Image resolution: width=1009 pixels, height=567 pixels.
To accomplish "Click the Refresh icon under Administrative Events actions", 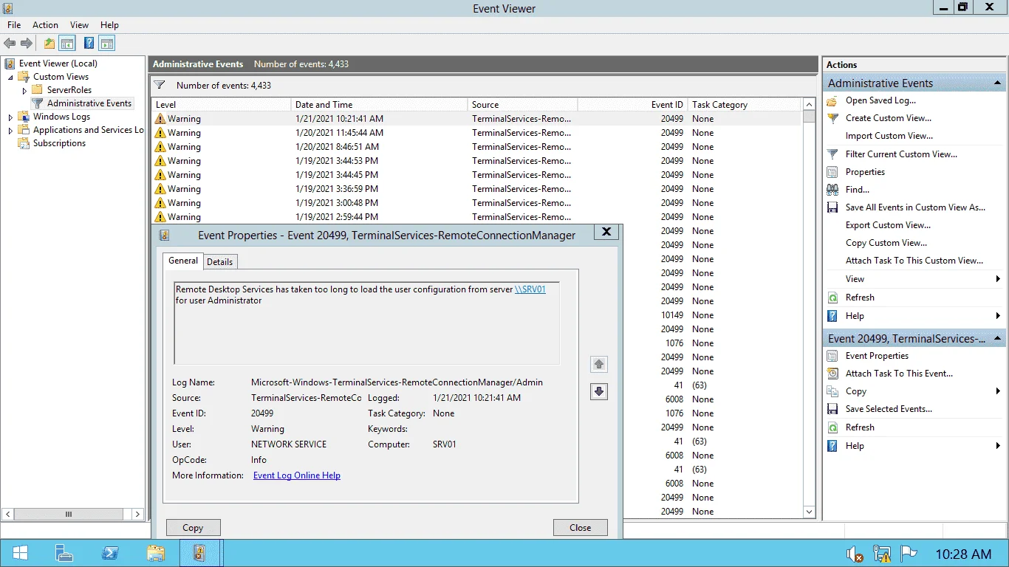I will point(832,298).
